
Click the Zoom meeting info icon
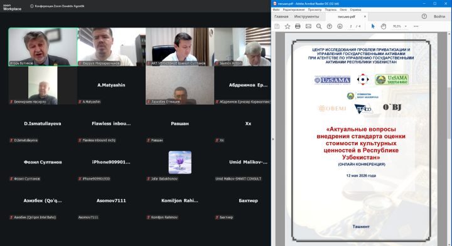pyautogui.click(x=32, y=6)
